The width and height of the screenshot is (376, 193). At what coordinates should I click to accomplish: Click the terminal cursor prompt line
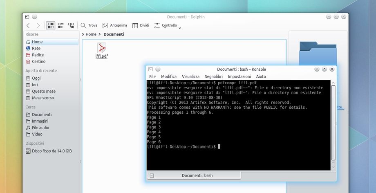[x=184, y=147]
